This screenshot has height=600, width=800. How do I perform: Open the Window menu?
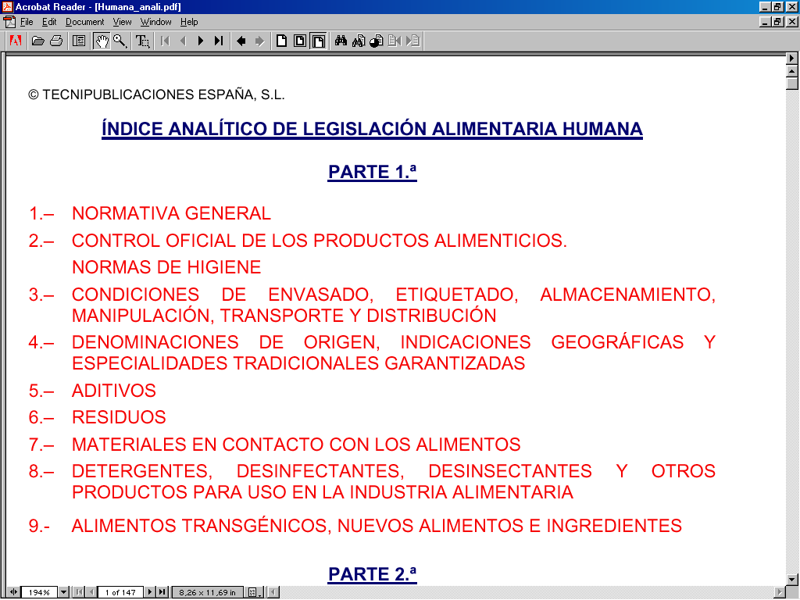click(x=155, y=22)
